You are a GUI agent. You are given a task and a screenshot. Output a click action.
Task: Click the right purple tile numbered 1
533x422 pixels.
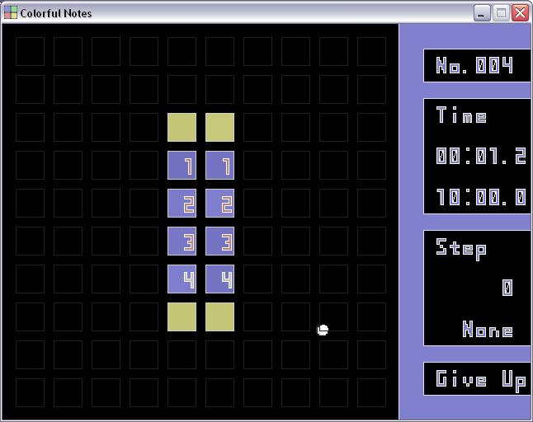pos(220,166)
